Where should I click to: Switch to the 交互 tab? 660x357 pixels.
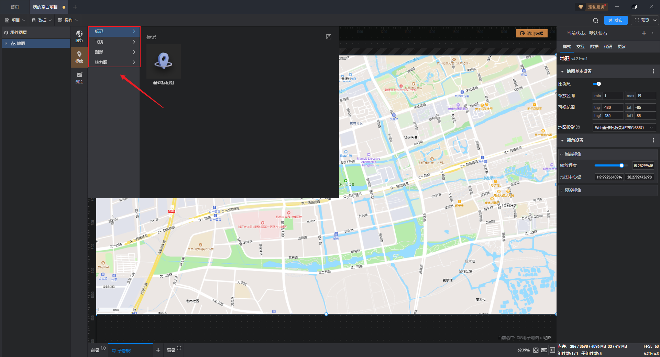point(581,47)
